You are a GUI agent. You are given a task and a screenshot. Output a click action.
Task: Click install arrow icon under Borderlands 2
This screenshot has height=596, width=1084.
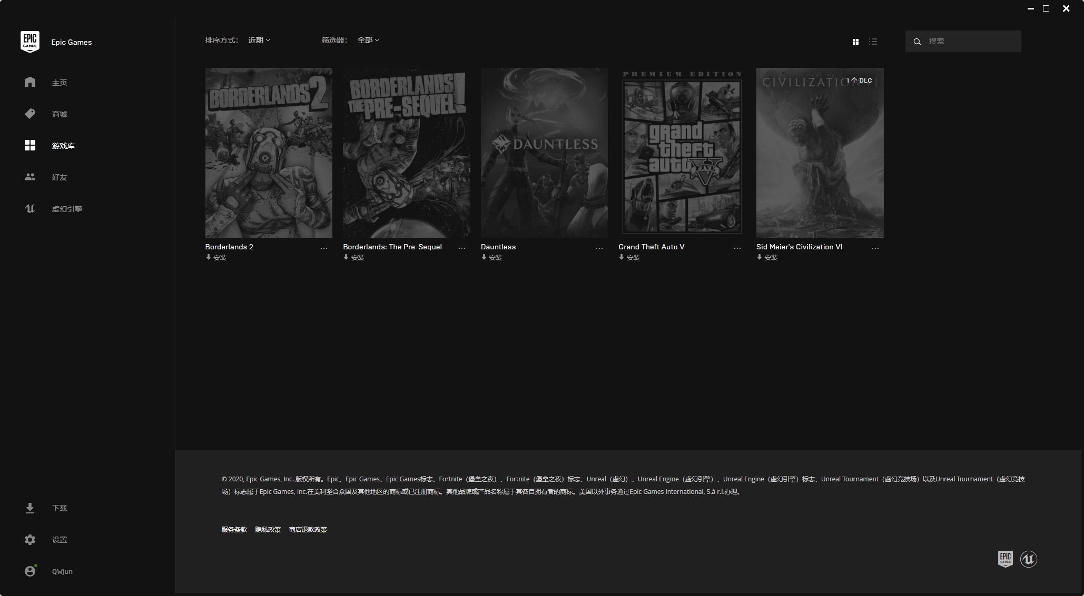click(x=208, y=257)
